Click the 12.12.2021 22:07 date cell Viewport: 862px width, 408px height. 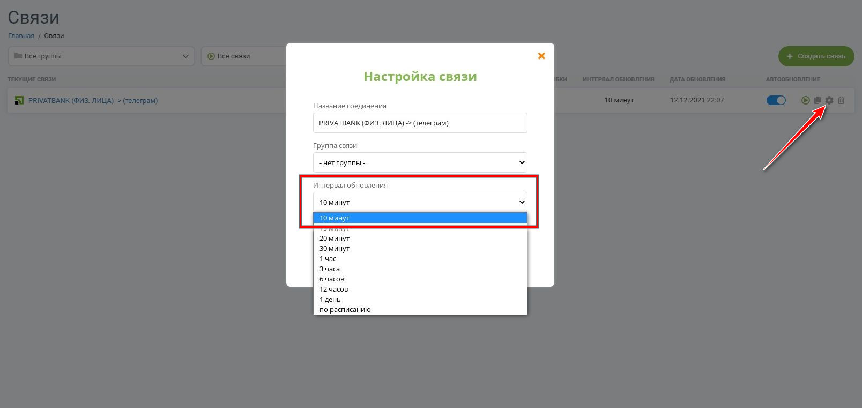point(697,100)
